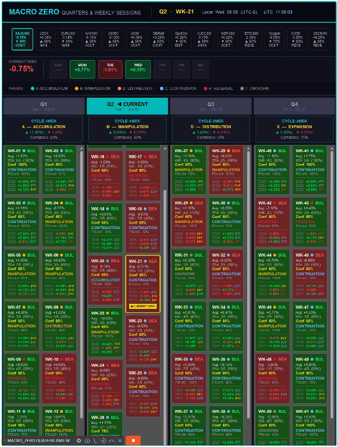Image resolution: width=337 pixels, height=447 pixels.
Task: Click the orange stop button
Action: tap(133, 440)
